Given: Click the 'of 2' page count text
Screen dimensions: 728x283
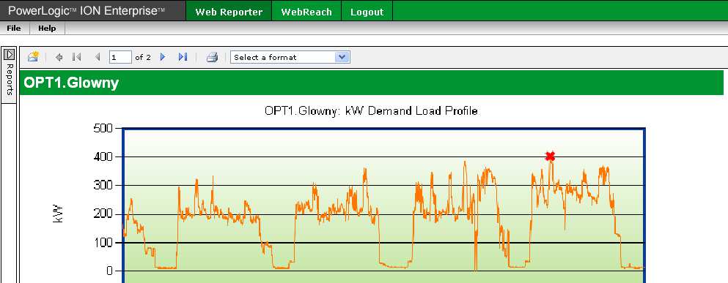Looking at the screenshot, I should pyautogui.click(x=143, y=58).
